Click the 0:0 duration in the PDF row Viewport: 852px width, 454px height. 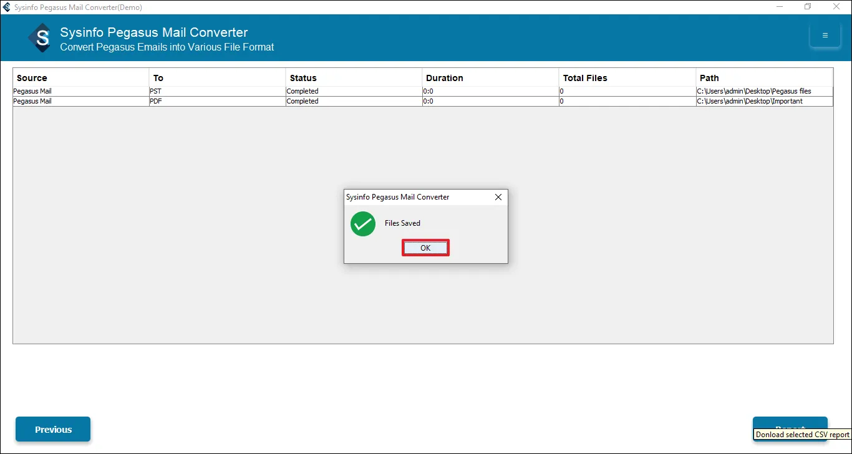point(491,102)
